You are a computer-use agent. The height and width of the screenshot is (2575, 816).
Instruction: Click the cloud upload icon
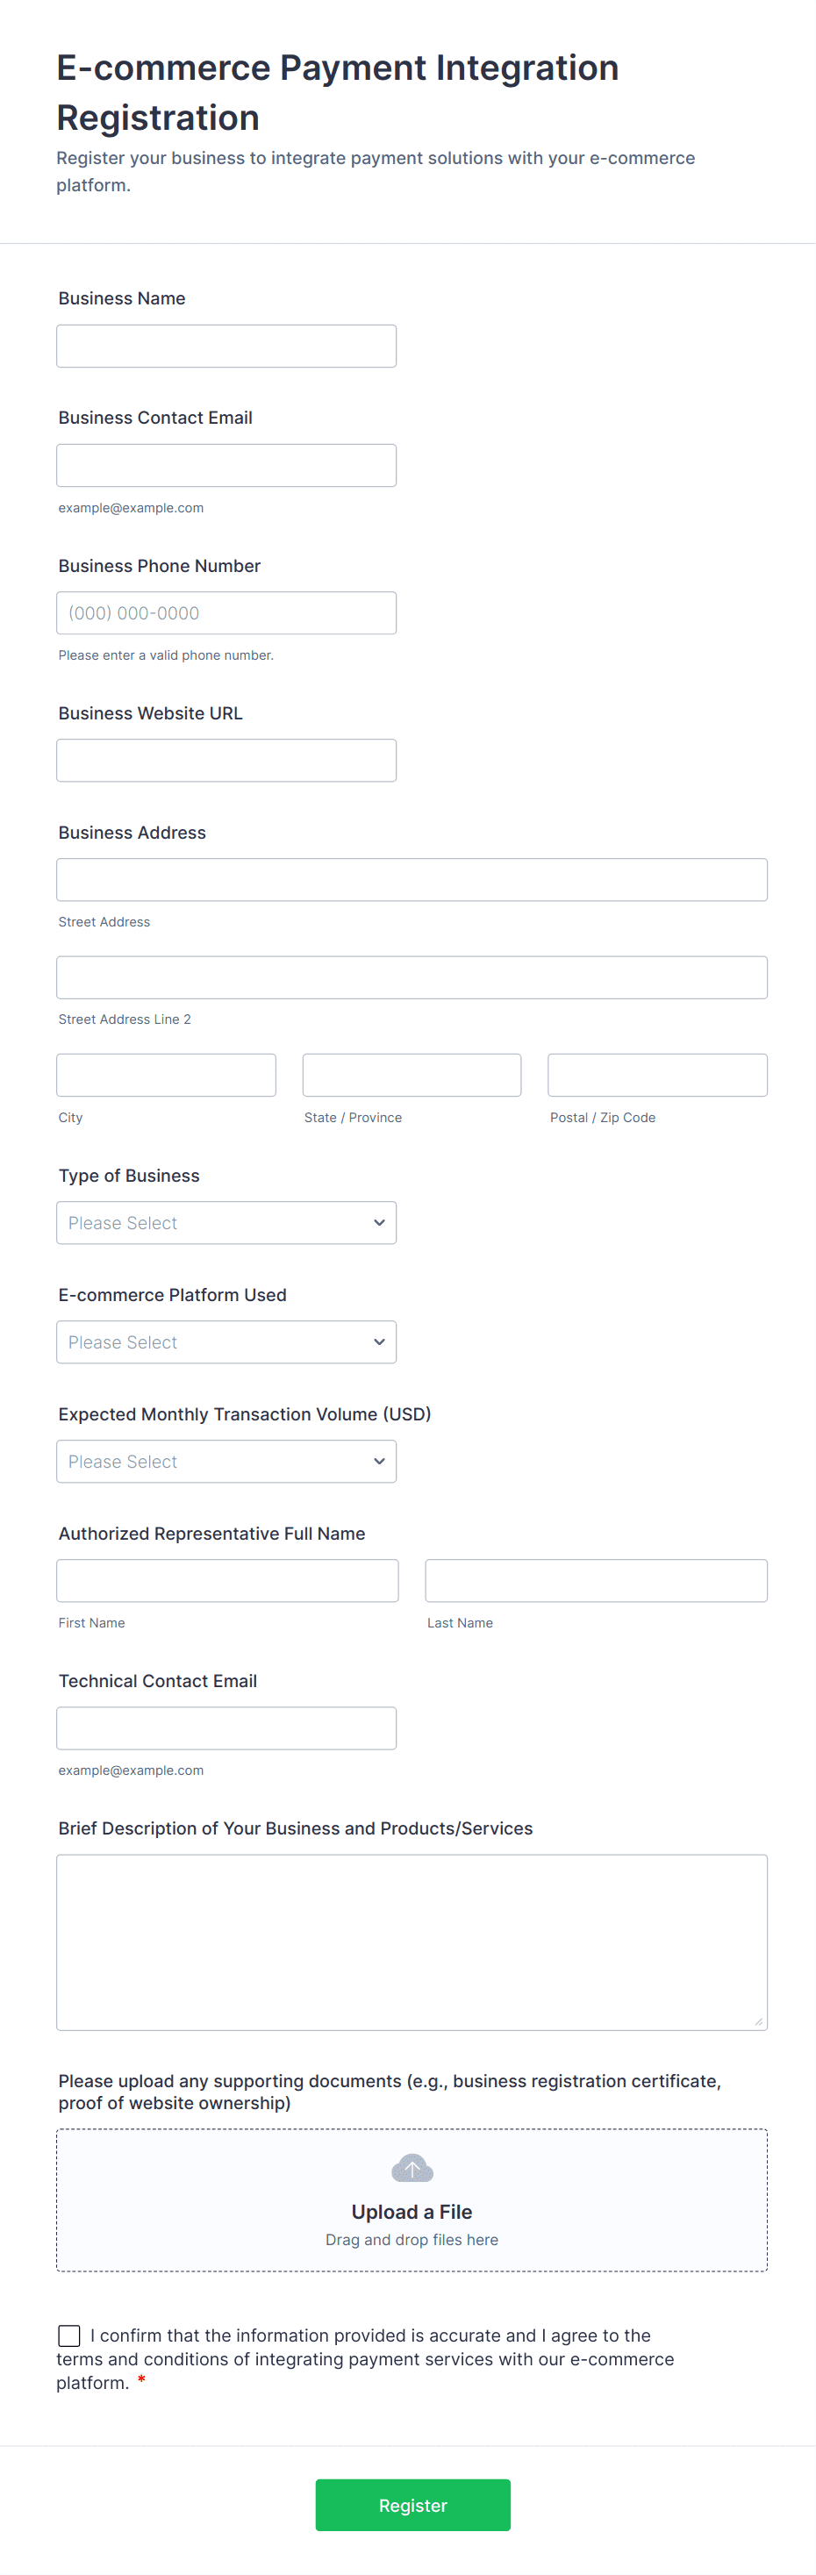tap(412, 2167)
